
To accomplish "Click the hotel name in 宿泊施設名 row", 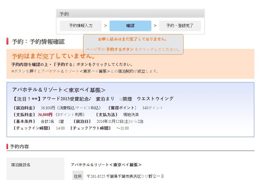I will pos(106,165).
